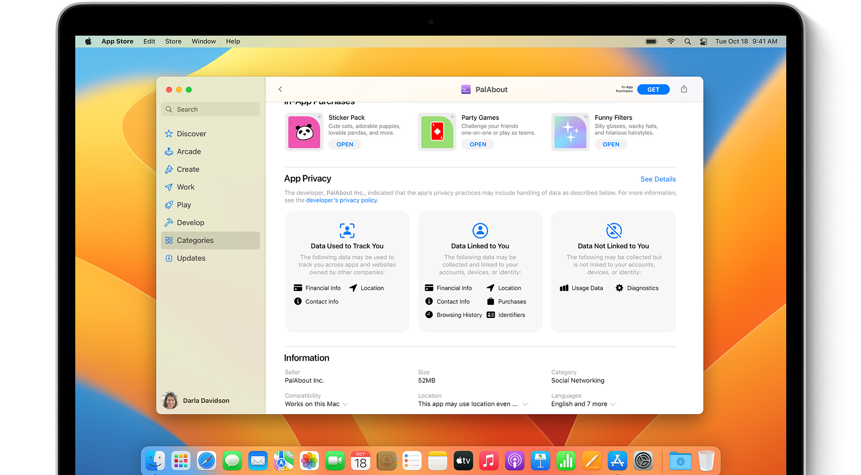The image size is (861, 475).
Task: Expand the Location information chevron
Action: [x=525, y=404]
